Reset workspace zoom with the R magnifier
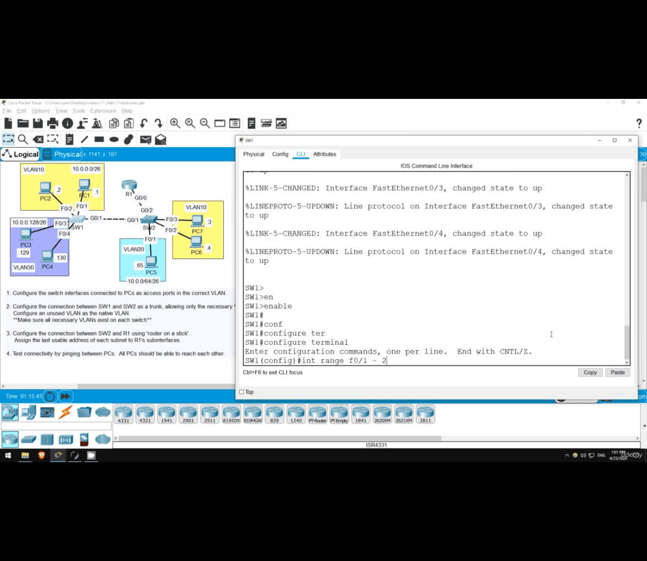Screen dimensions: 647x561 point(190,123)
